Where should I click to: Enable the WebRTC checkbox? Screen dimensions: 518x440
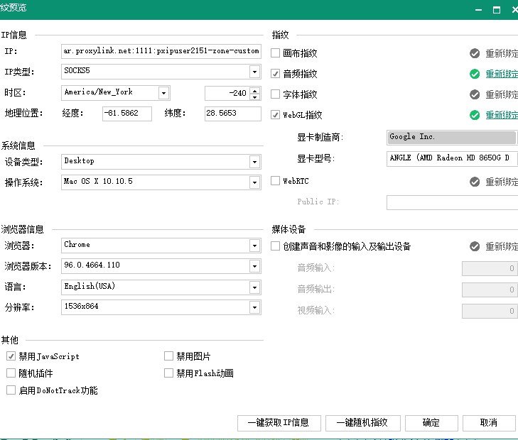[x=275, y=181]
